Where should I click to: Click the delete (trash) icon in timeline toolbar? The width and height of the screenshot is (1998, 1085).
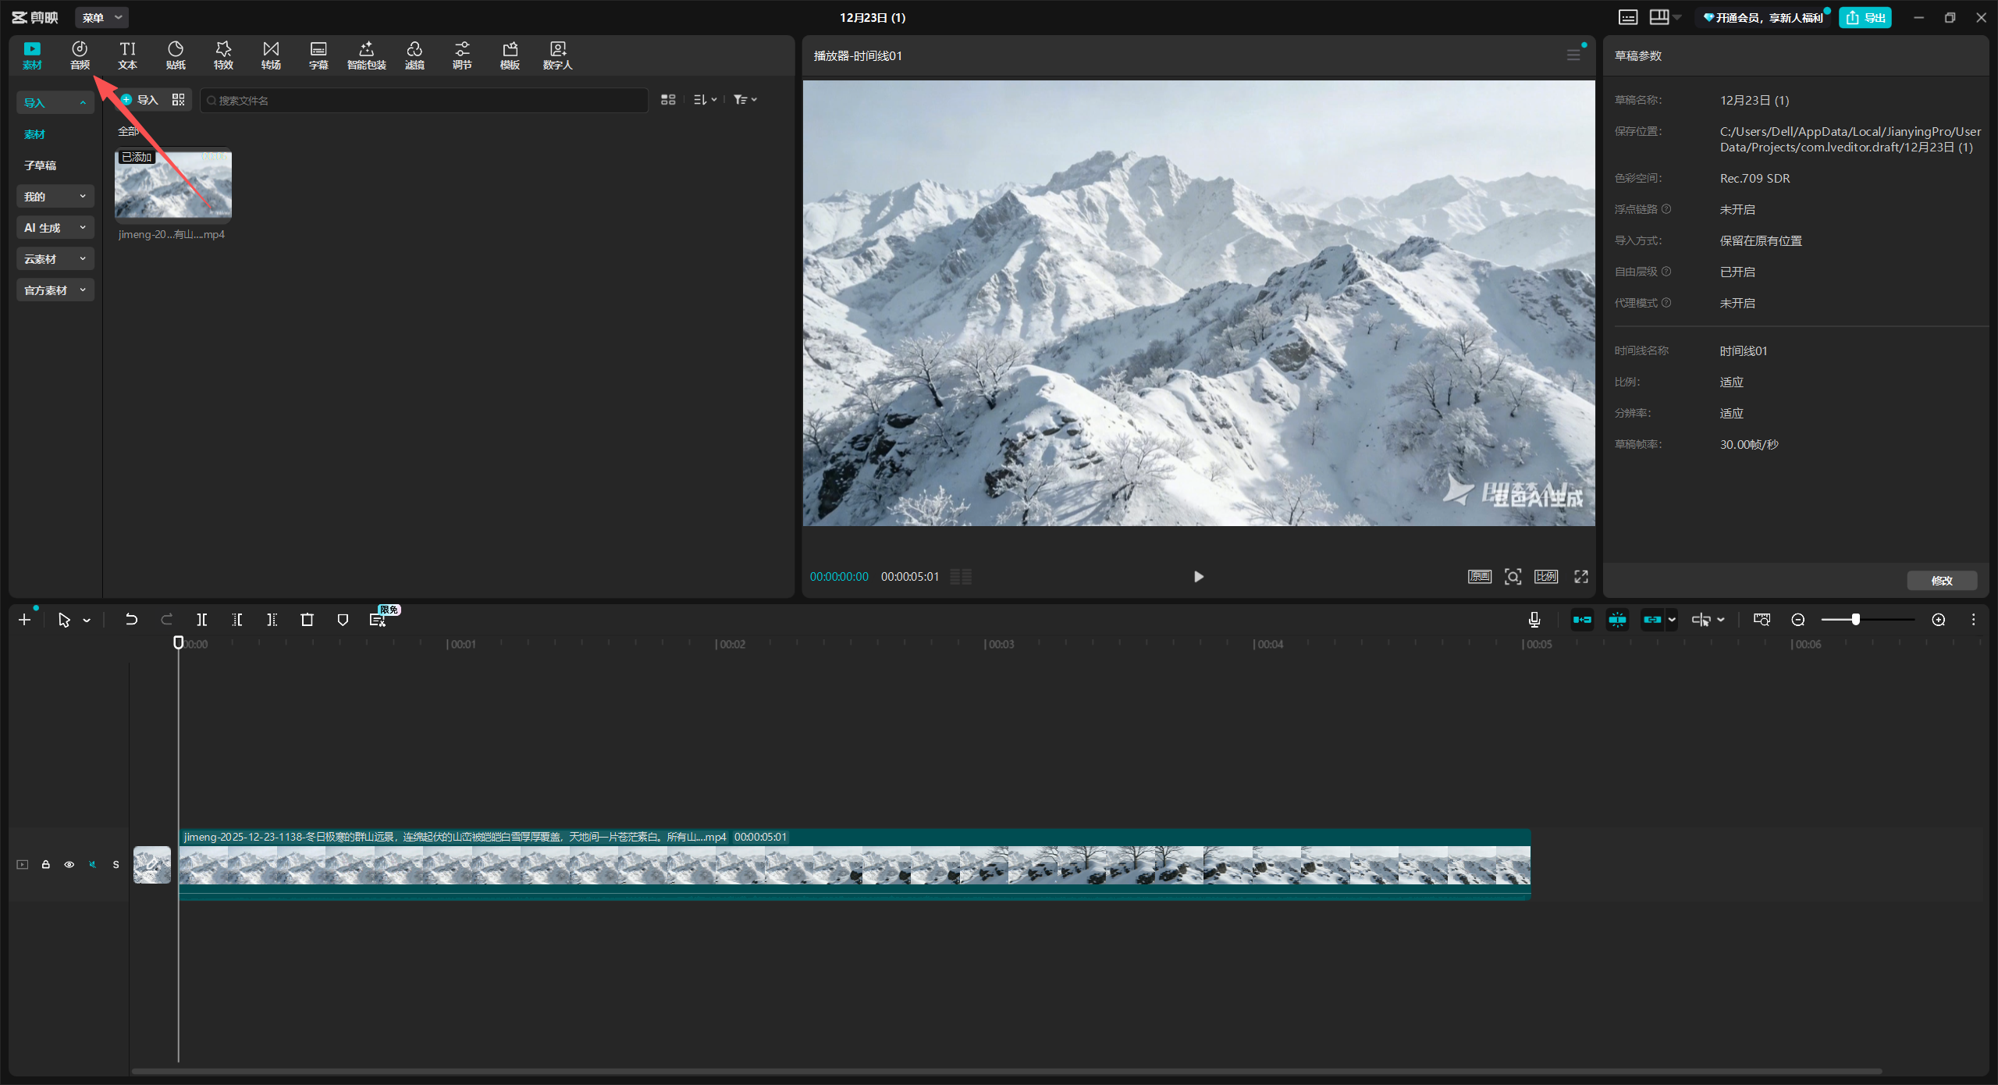click(307, 620)
